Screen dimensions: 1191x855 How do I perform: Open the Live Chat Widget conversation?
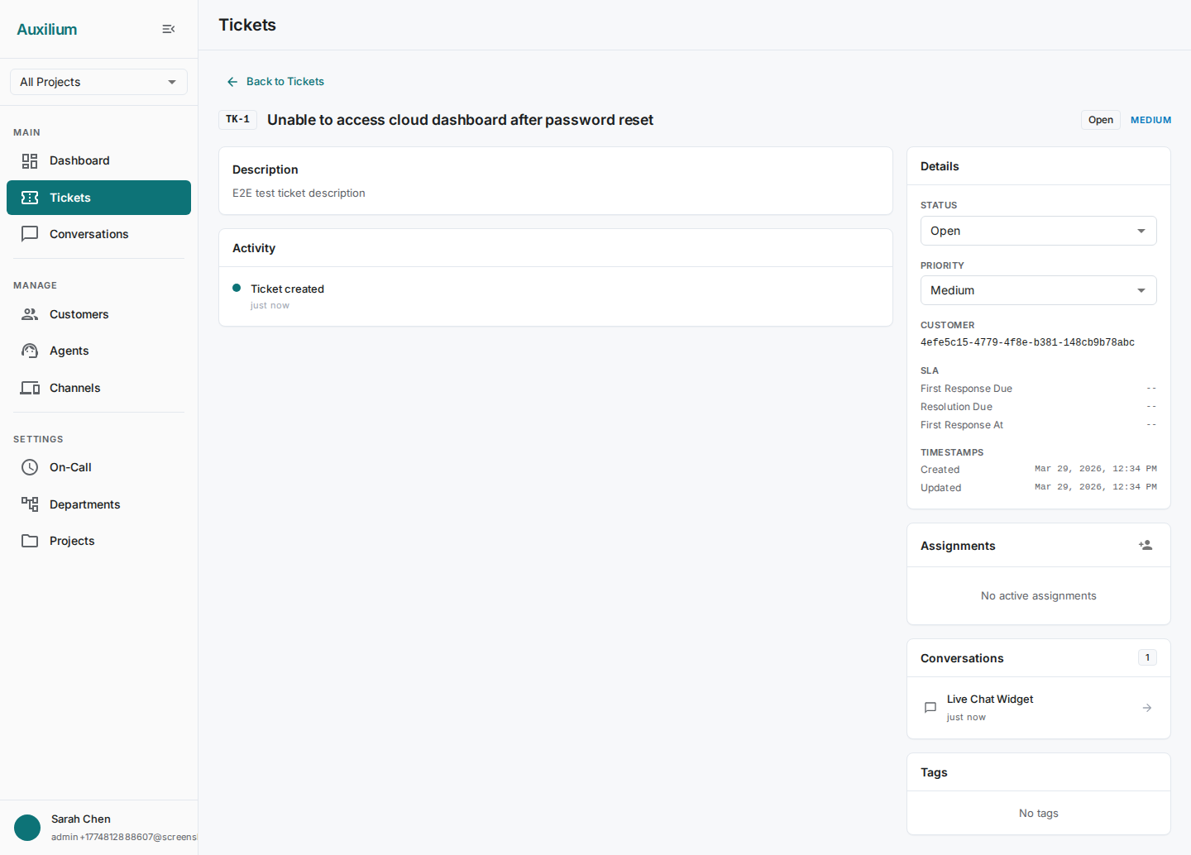(x=990, y=700)
